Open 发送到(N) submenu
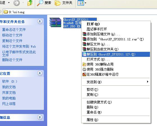The height and width of the screenshot is (126, 157). [116, 82]
